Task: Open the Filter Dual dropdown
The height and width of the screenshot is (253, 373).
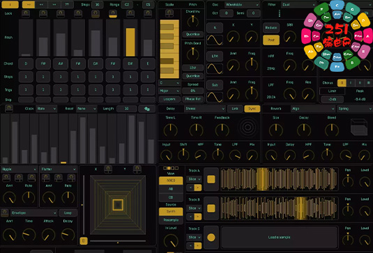Action: click(x=298, y=4)
